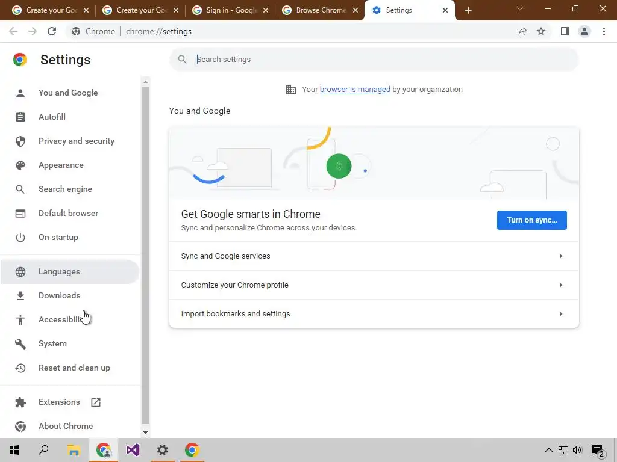Click the Search settings input field
This screenshot has height=462, width=617.
click(374, 60)
